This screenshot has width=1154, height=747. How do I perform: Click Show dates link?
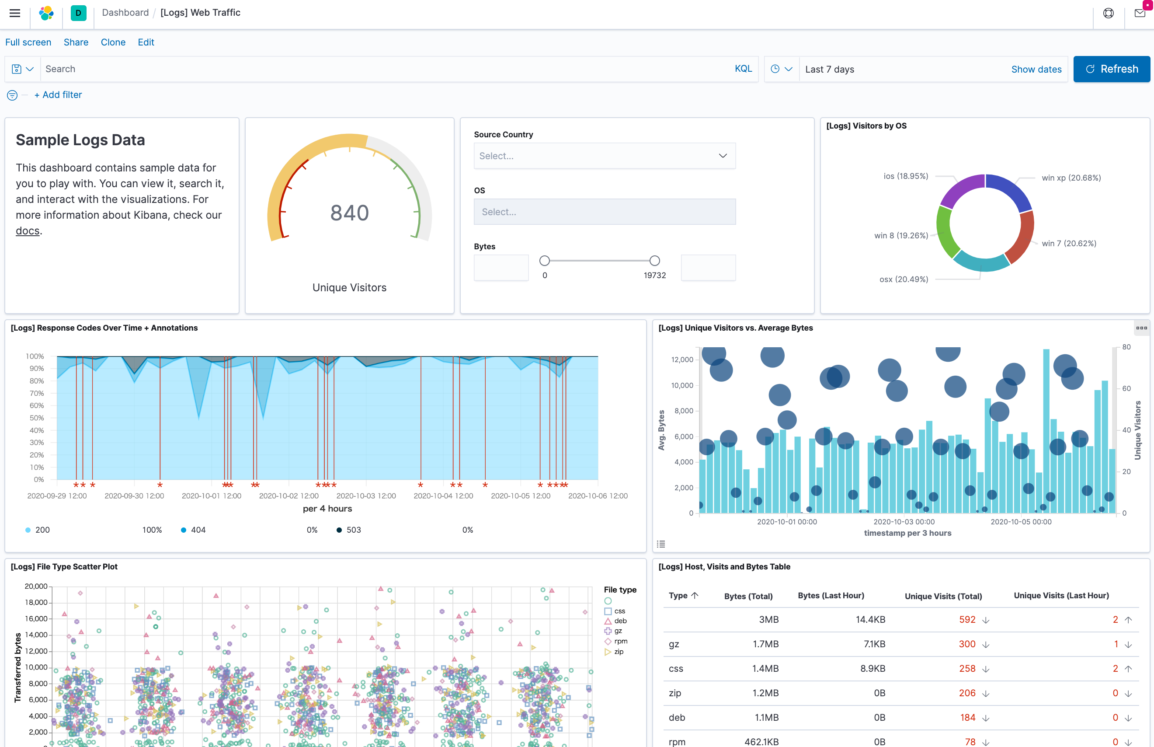pyautogui.click(x=1036, y=70)
